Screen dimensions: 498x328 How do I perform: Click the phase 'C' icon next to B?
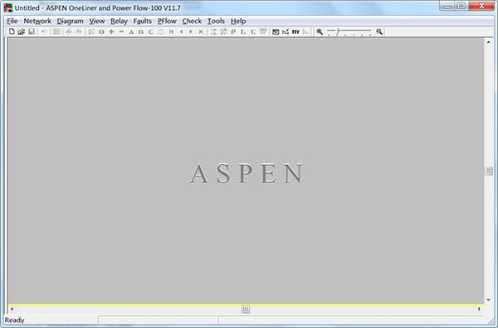pyautogui.click(x=151, y=31)
